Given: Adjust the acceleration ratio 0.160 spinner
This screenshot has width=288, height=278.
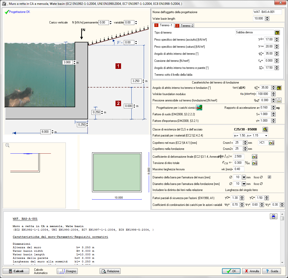Looking at the screenshot, I should tap(273, 108).
